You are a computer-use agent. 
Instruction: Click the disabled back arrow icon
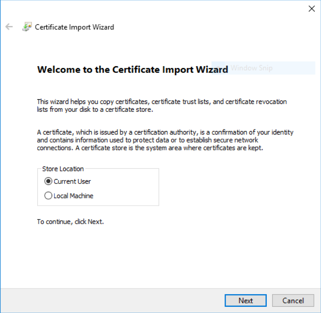tap(9, 27)
